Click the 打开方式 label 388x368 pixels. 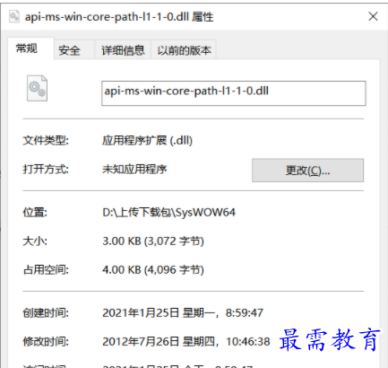(x=46, y=170)
